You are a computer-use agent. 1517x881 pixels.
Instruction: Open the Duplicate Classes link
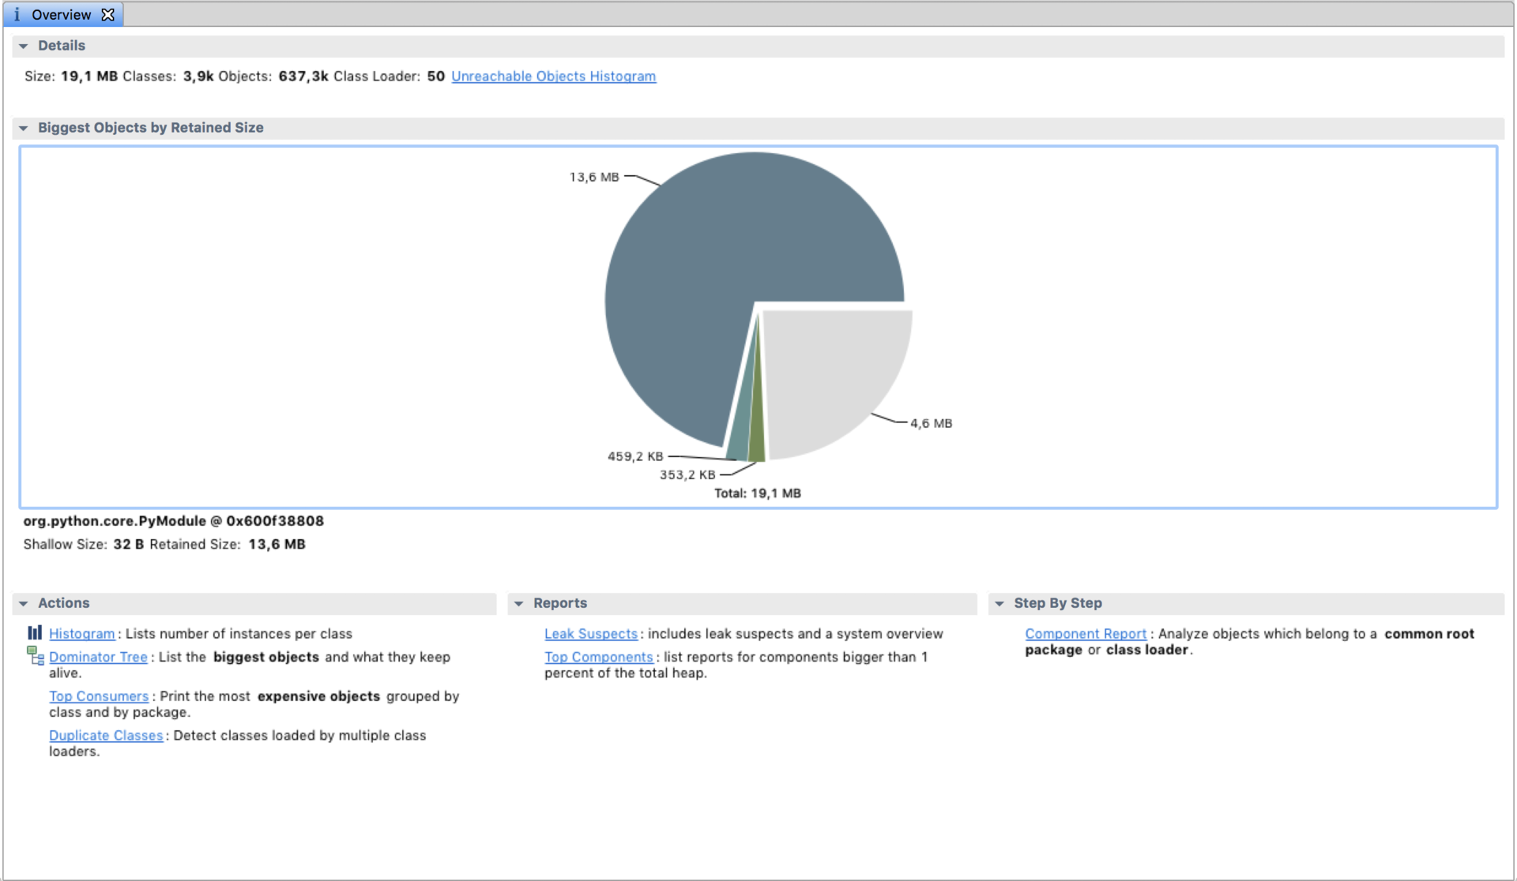(106, 735)
